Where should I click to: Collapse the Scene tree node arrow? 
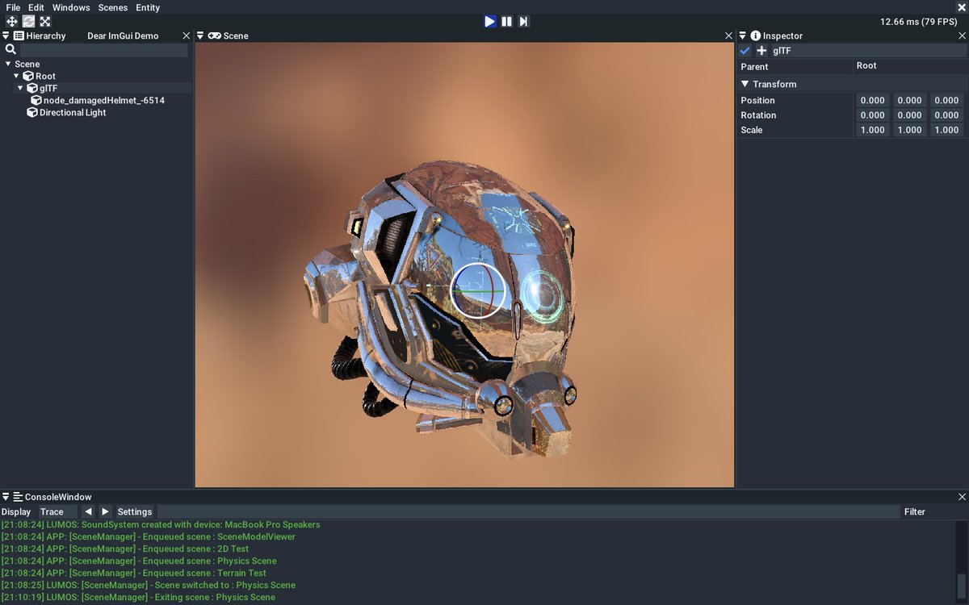point(8,64)
